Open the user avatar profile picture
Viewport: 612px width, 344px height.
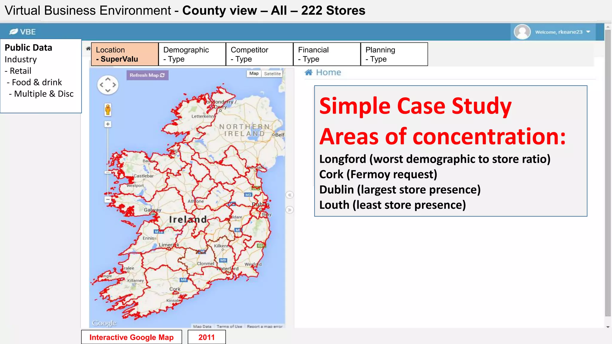pos(522,32)
